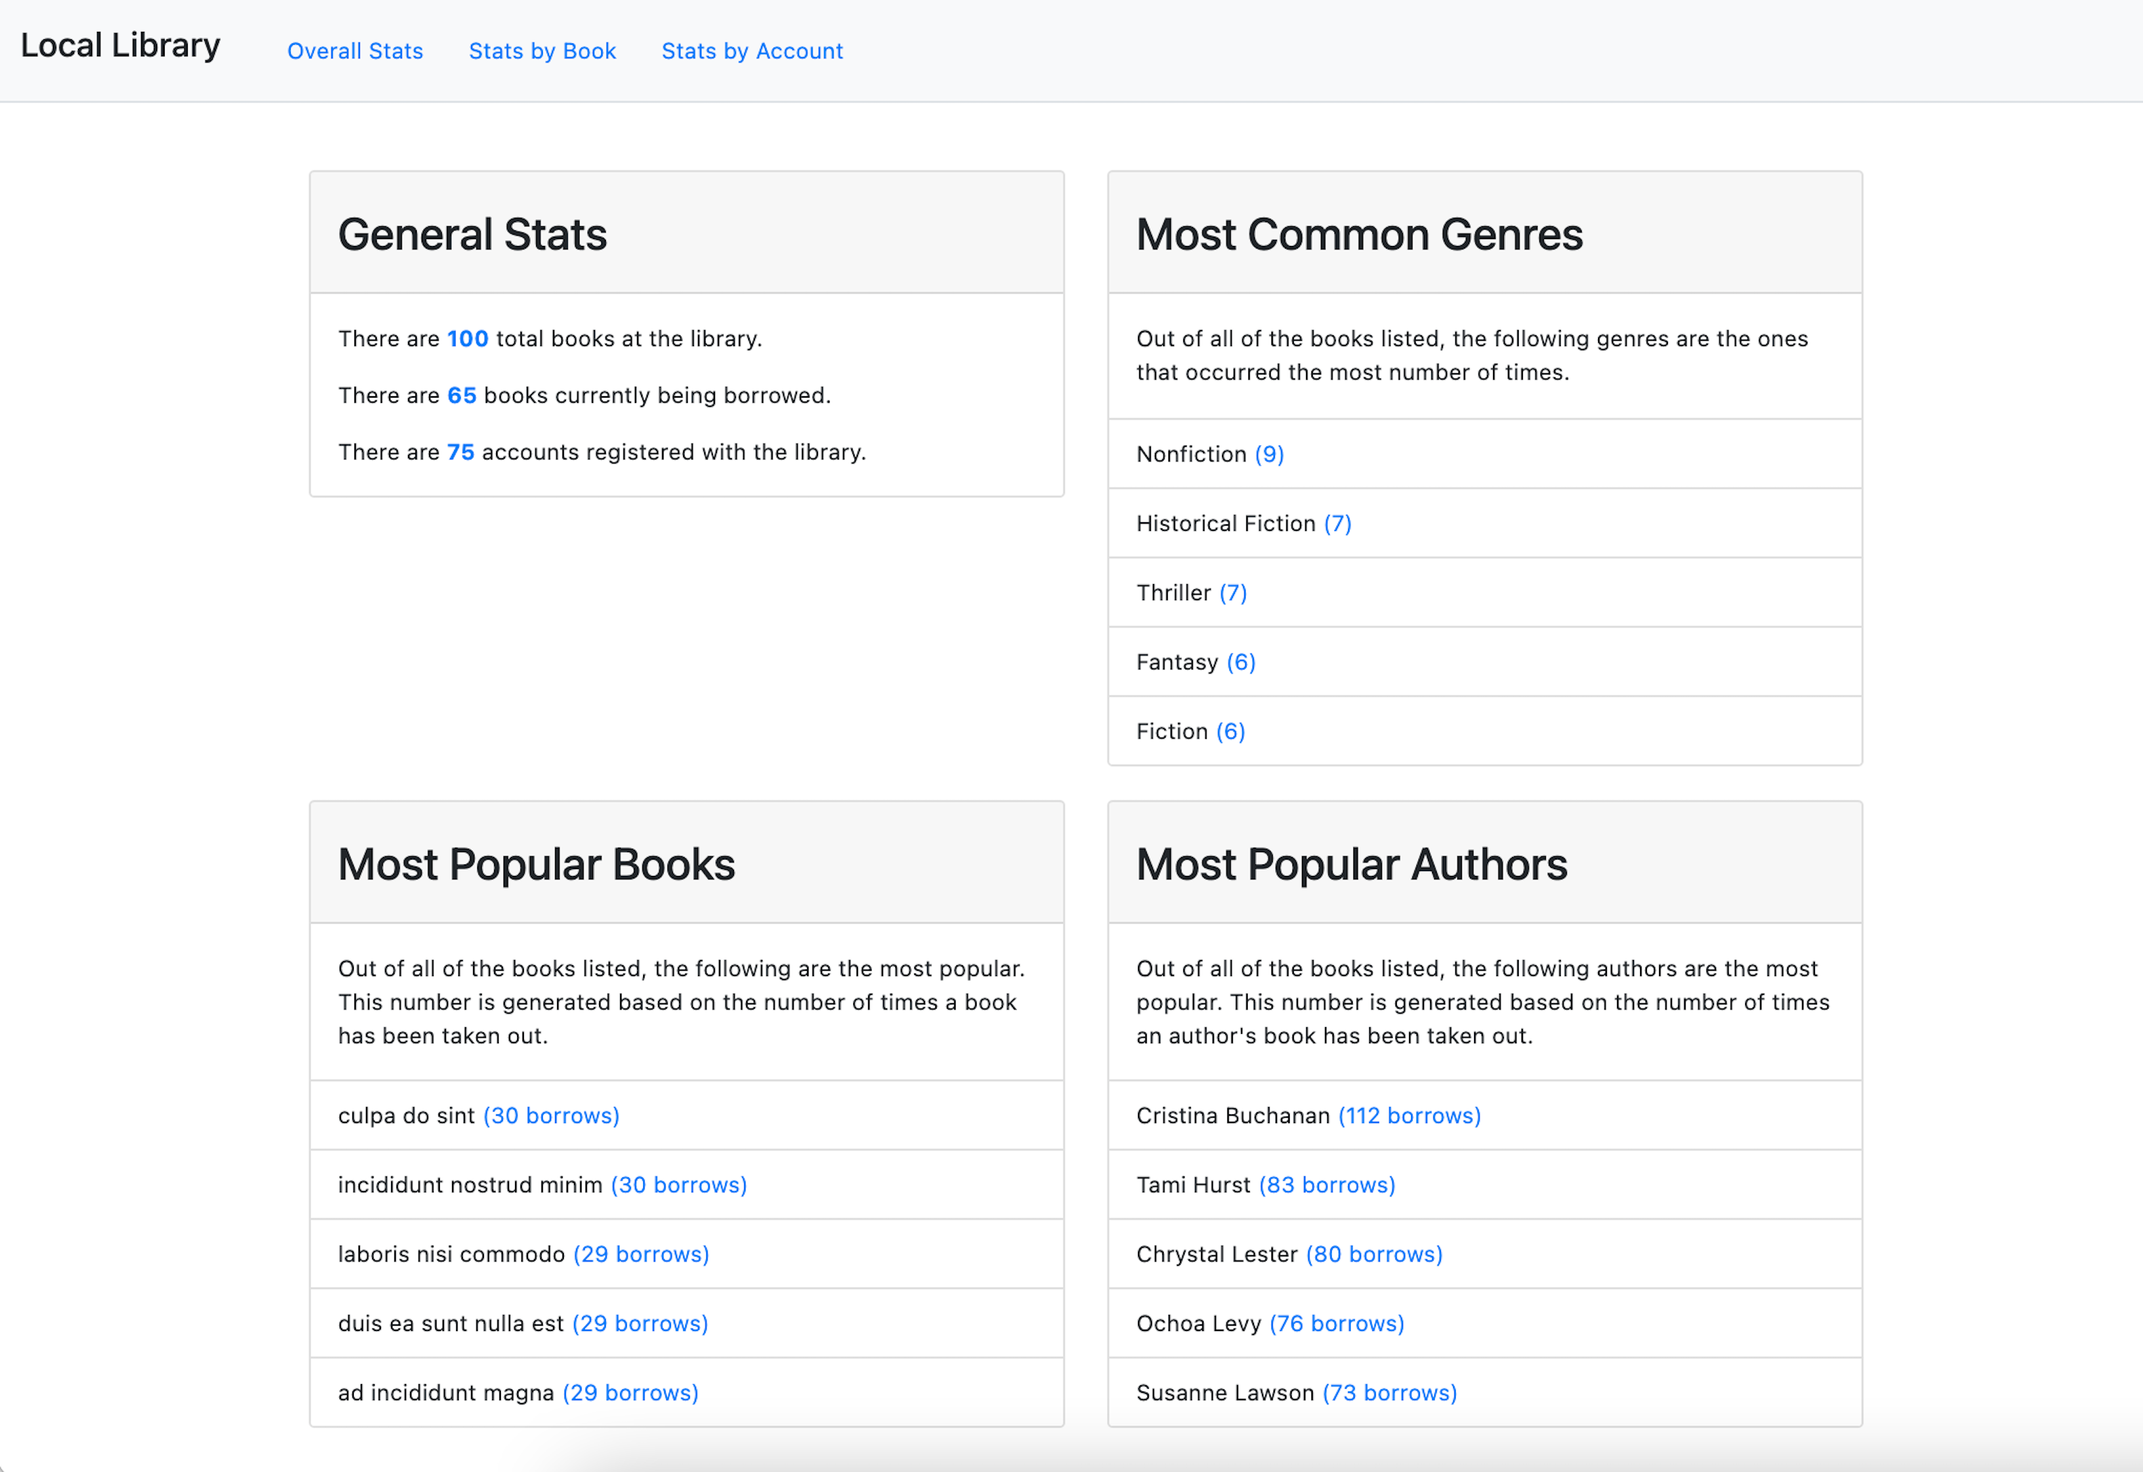Select the 75 registered accounts value

(x=460, y=452)
